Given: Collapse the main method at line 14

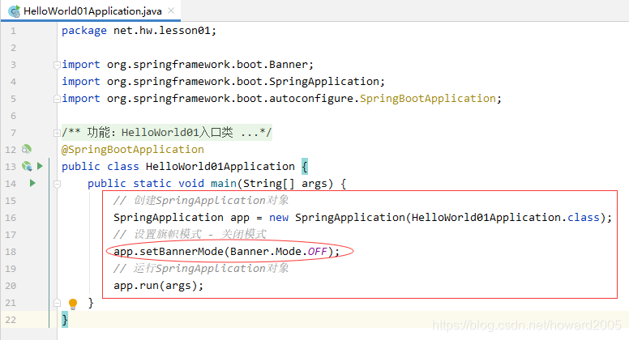Looking at the screenshot, I should [x=57, y=184].
